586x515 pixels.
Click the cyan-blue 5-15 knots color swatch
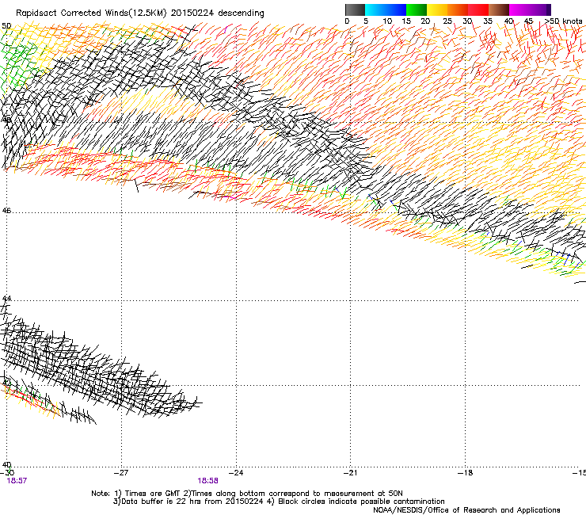coord(386,10)
